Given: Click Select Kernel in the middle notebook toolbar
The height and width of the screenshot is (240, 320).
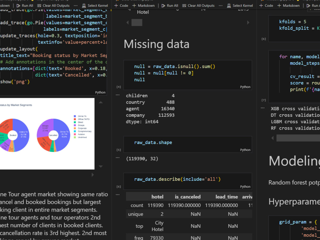Looking at the screenshot, I should tap(240, 5).
